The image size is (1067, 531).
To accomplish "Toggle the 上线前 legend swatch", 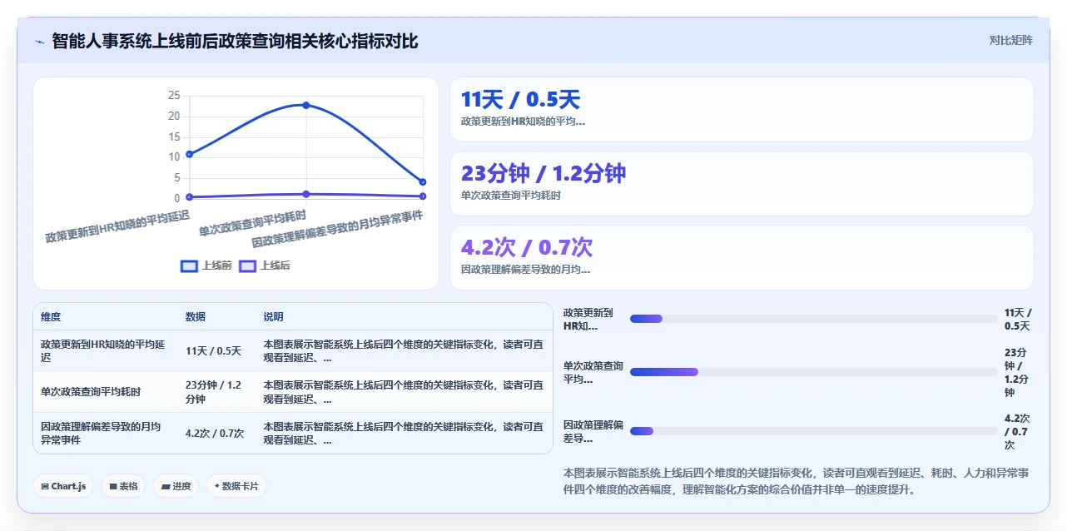I will (189, 266).
